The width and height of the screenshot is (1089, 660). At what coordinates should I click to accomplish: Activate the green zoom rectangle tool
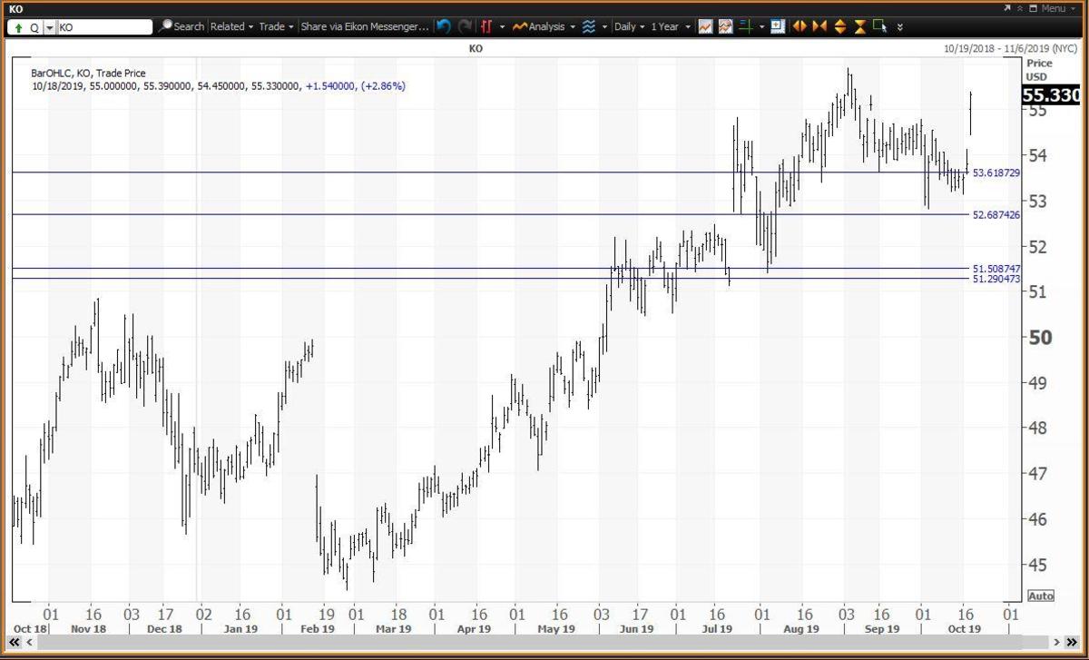coord(879,26)
